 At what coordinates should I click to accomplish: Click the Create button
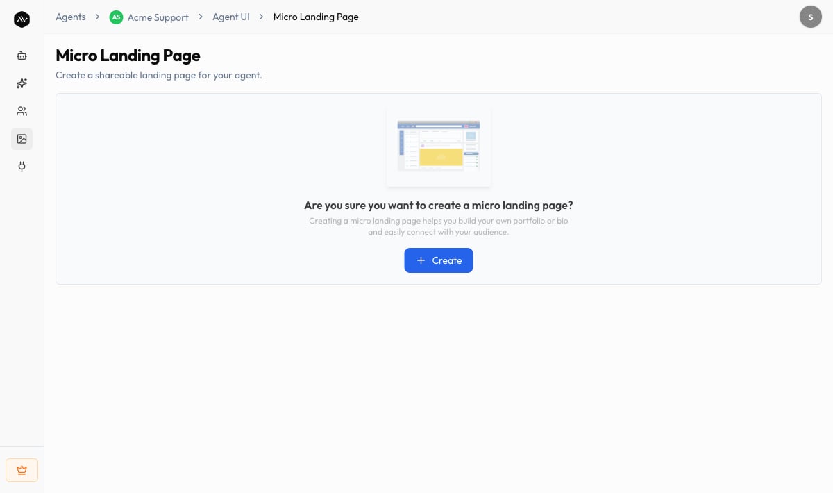coord(439,260)
